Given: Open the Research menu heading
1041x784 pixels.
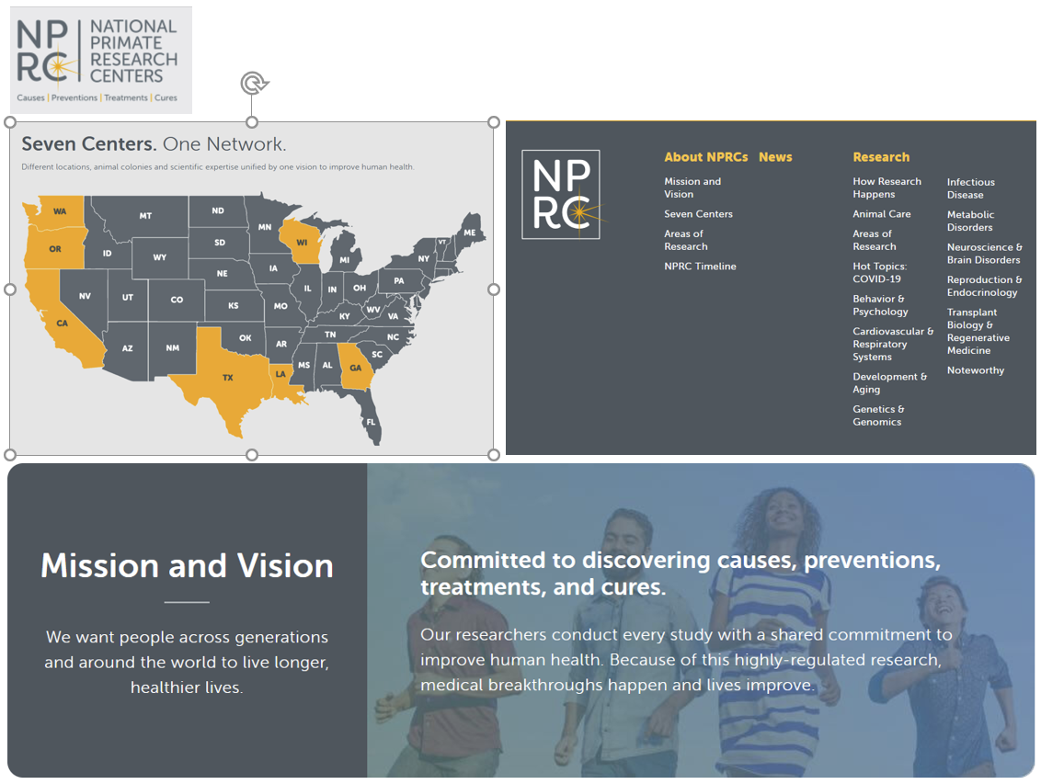Looking at the screenshot, I should [x=881, y=157].
